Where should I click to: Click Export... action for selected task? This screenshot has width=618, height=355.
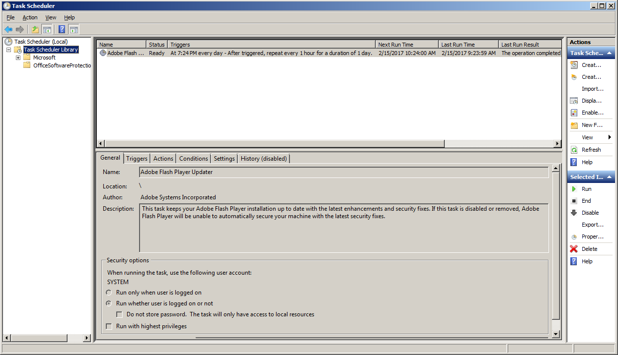[593, 225]
